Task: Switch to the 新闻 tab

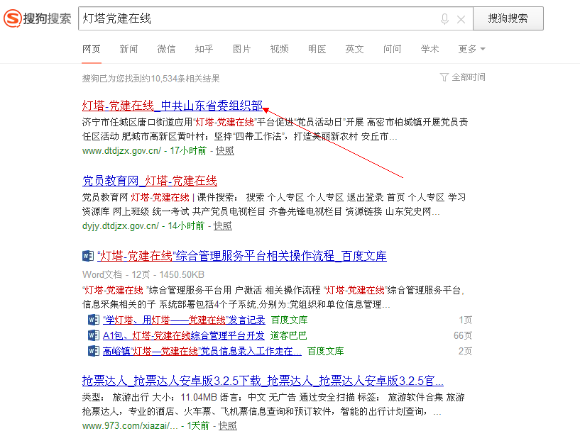Action: point(128,49)
